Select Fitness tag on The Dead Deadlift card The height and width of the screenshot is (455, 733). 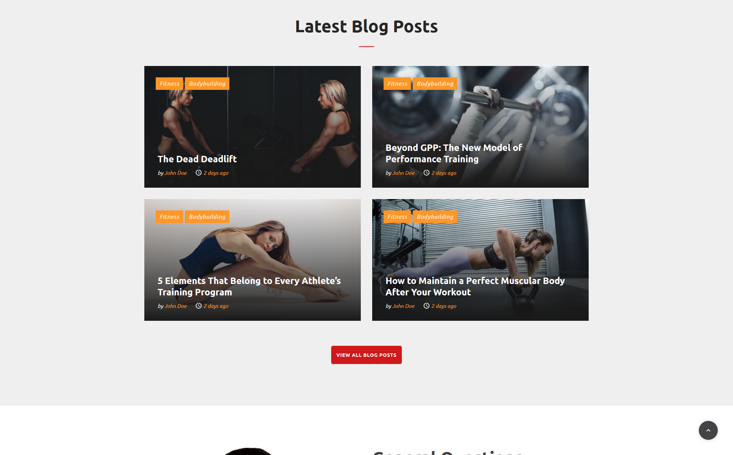(169, 83)
